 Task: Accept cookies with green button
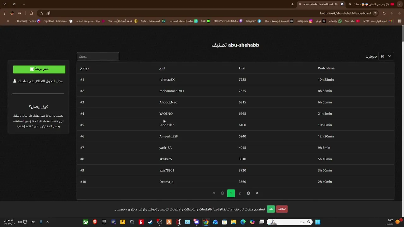click(x=271, y=209)
